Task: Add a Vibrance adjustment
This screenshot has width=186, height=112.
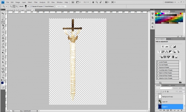Action: [x=159, y=52]
